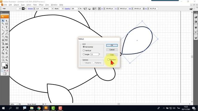Set color mode to None below swatches
Screen dimensions: 198x111
click(7, 71)
